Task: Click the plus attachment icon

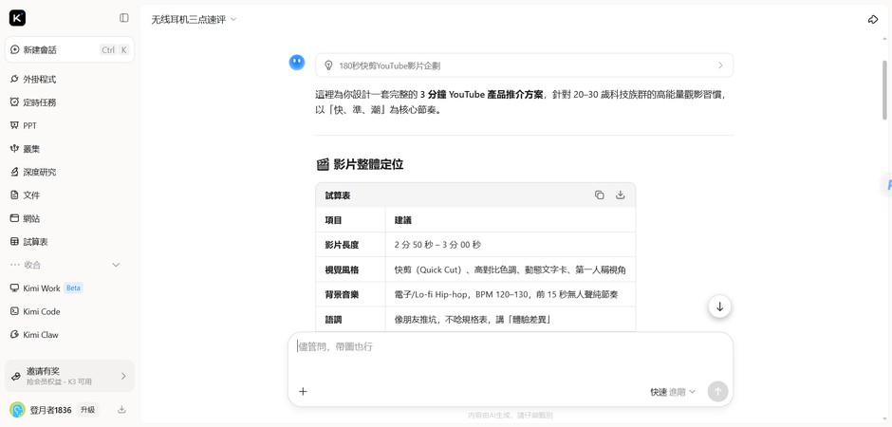Action: (304, 391)
